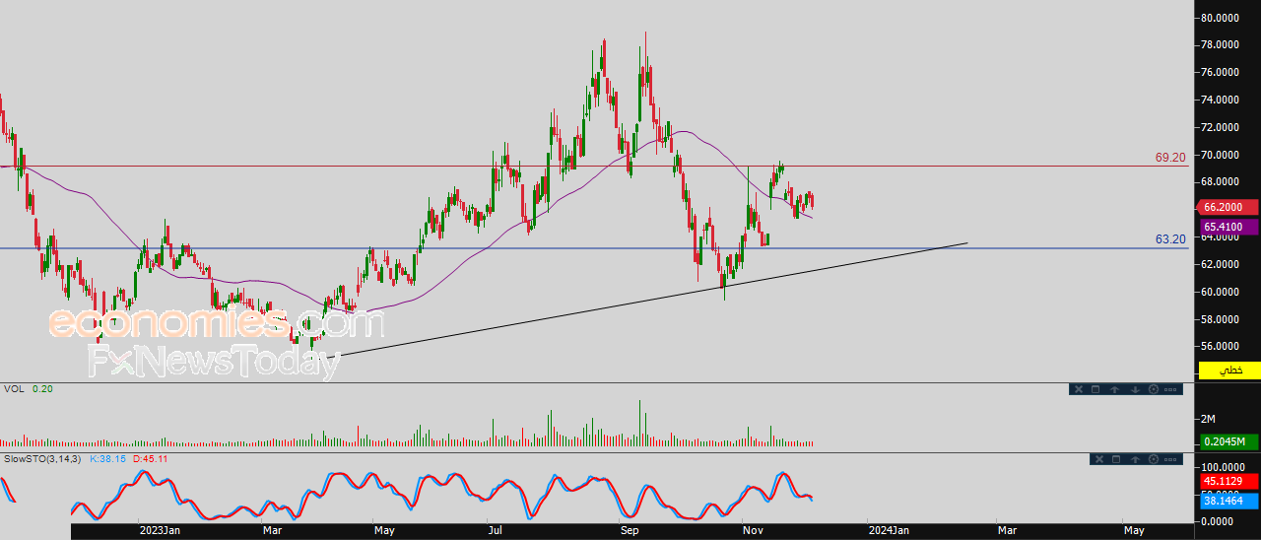Click the K:38.15 stochastic reading
This screenshot has width=1261, height=540.
coord(109,459)
